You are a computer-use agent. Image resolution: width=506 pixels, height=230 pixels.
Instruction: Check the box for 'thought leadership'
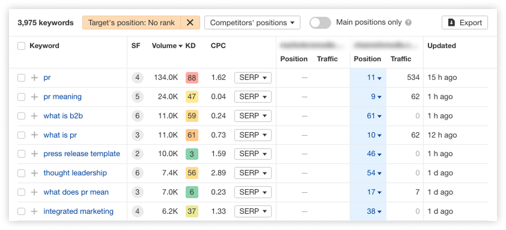[x=21, y=173]
